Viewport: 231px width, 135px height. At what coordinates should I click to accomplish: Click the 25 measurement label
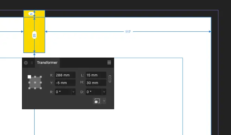34,35
